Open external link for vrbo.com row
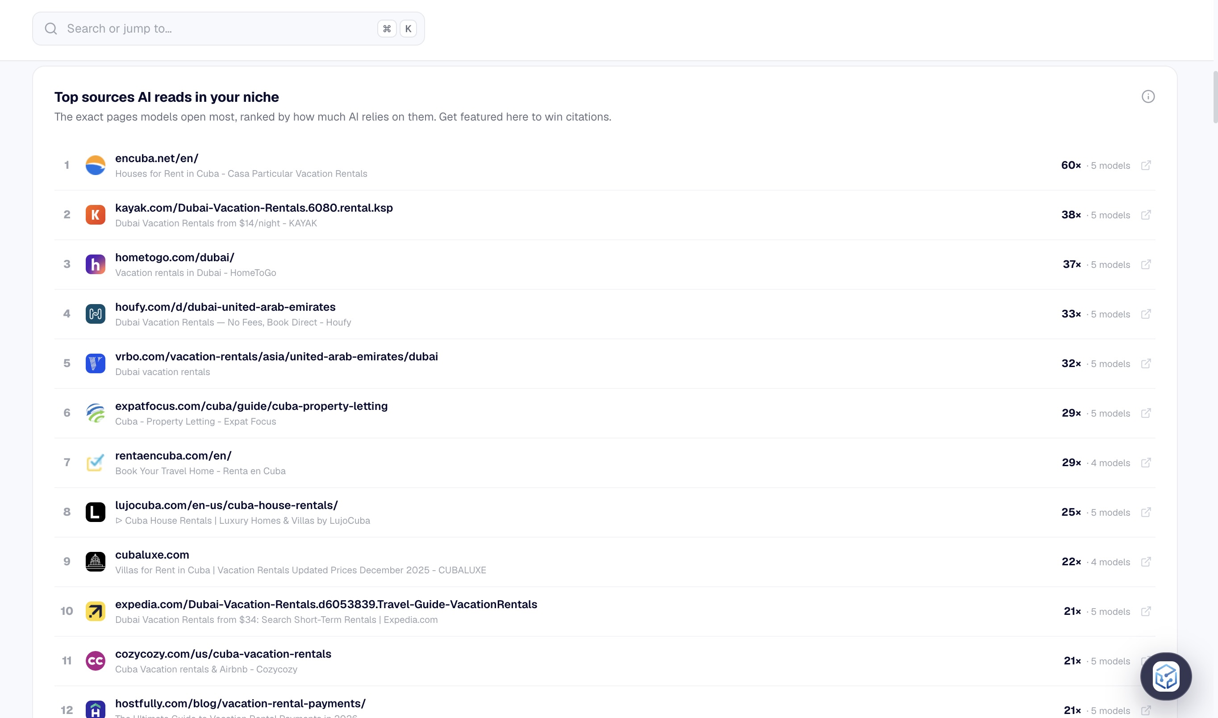1218x718 pixels. (x=1146, y=364)
